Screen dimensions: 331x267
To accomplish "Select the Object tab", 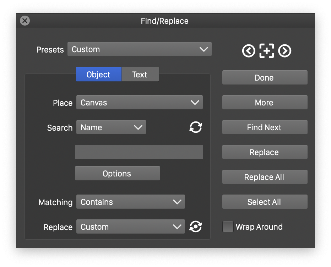I will click(x=98, y=75).
